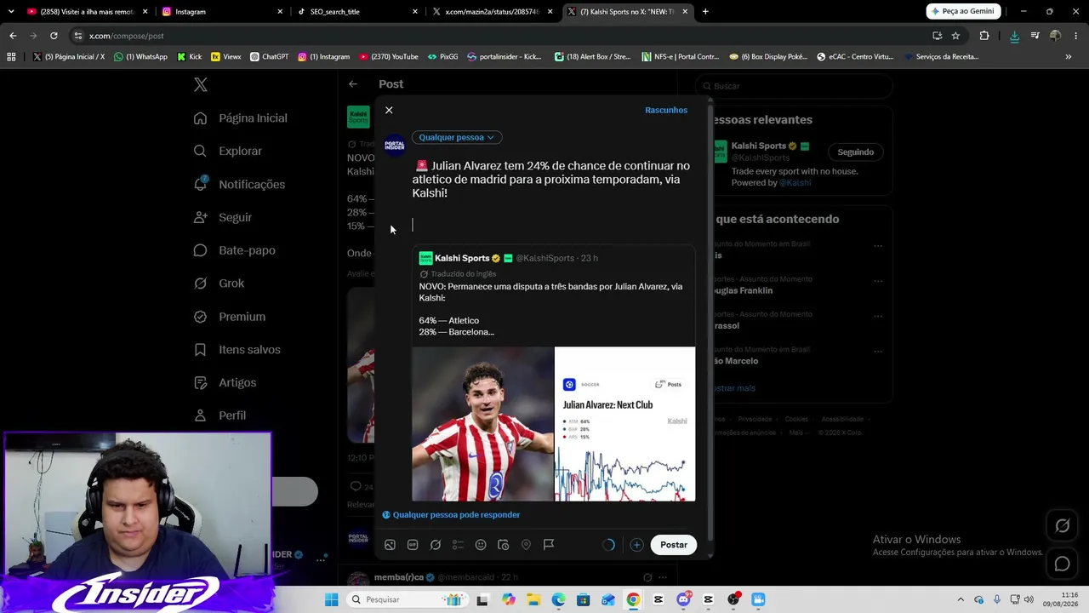1089x613 pixels.
Task: Reload the current page
Action: pyautogui.click(x=54, y=36)
